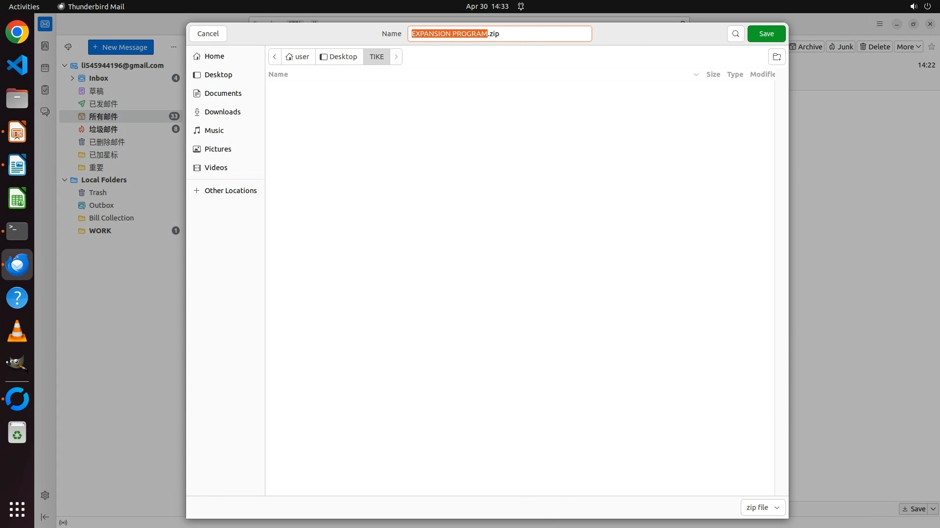Screen dimensions: 940x528
Task: Open the zip file type dropdown
Action: [x=763, y=507]
